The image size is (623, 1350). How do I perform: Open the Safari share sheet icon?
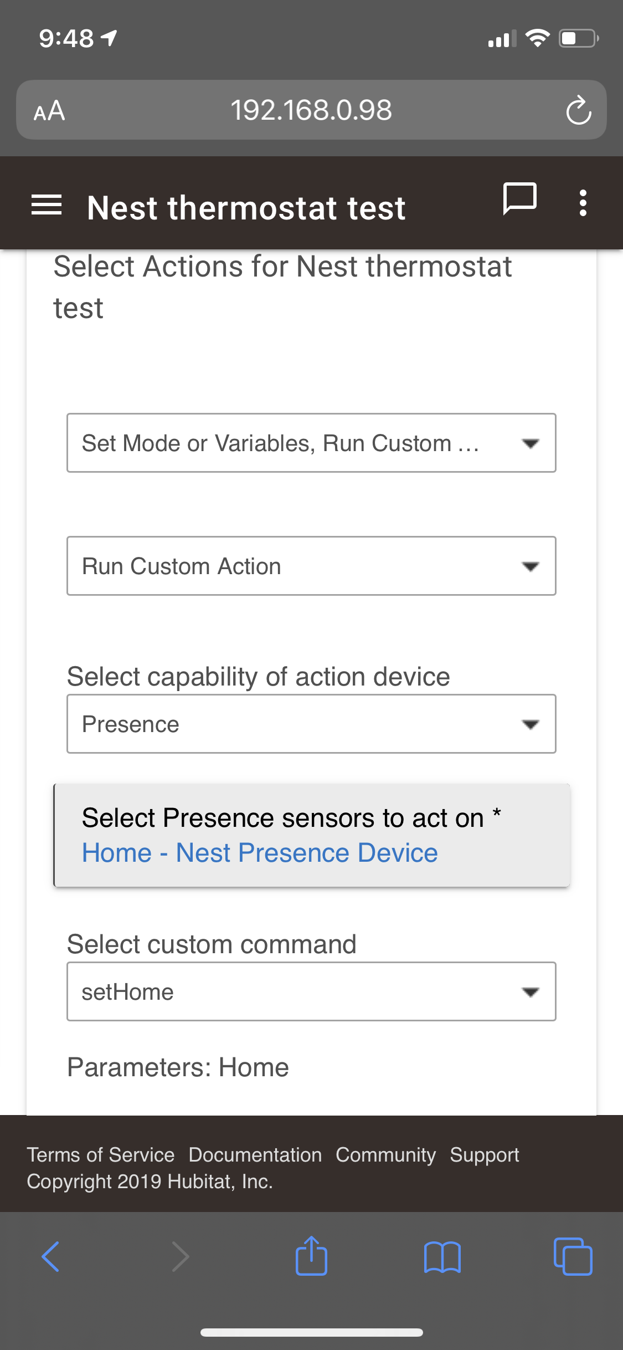tap(311, 1255)
